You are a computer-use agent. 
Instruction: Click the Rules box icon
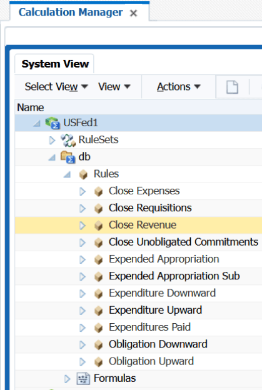click(83, 174)
